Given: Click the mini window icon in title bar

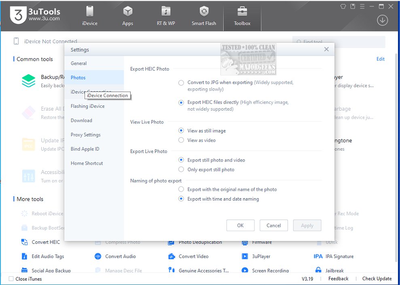Looking at the screenshot, I should point(353,6).
